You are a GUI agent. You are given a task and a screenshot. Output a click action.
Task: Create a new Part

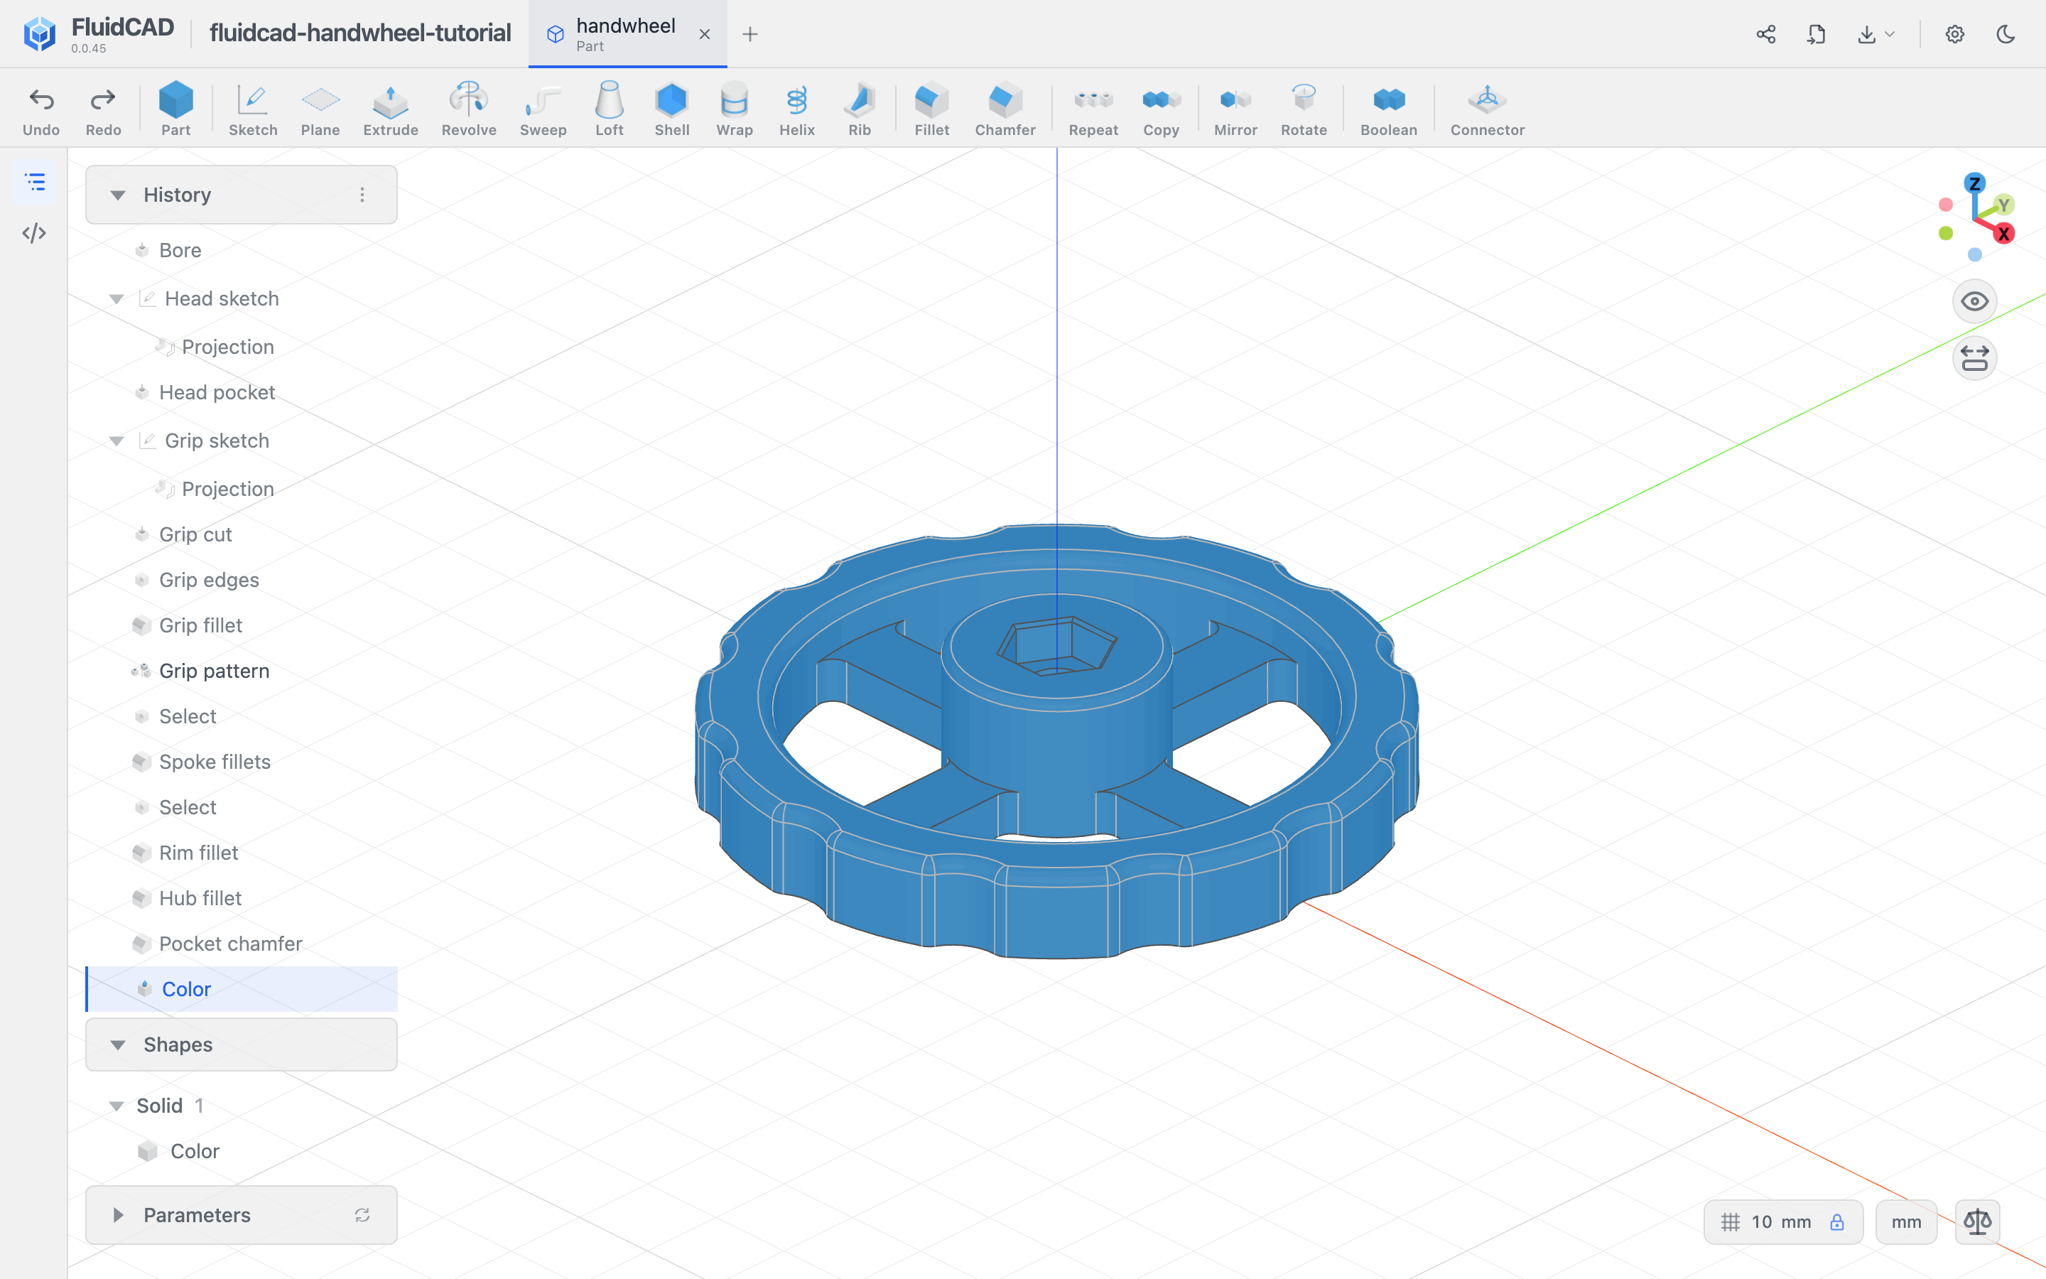click(176, 109)
